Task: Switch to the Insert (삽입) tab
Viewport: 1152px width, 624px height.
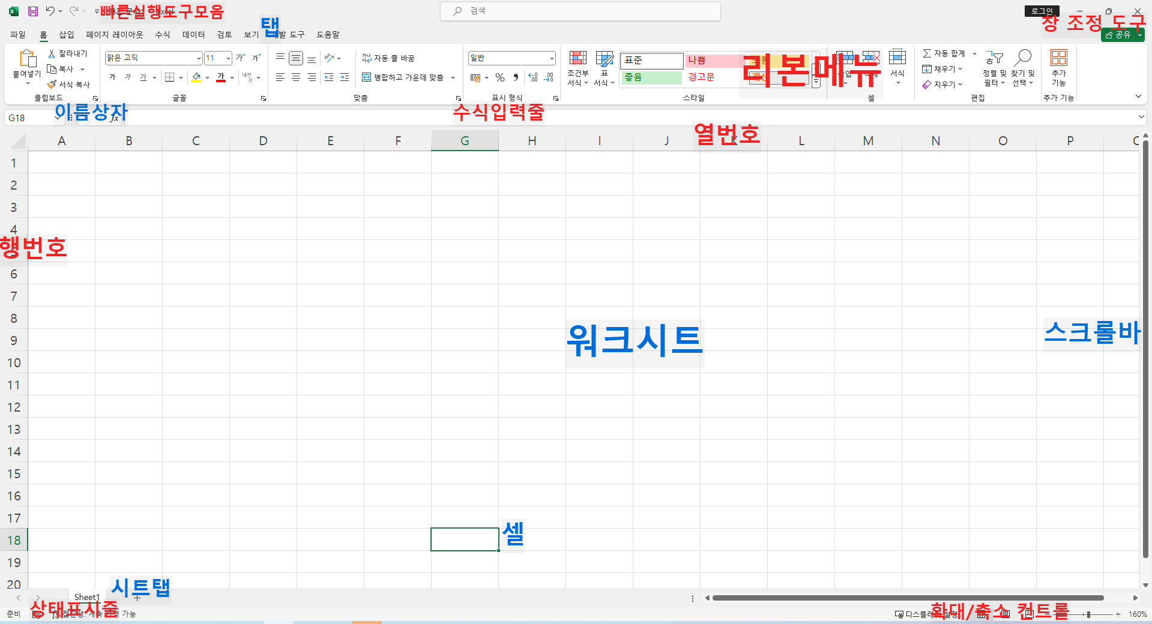Action: click(x=67, y=35)
